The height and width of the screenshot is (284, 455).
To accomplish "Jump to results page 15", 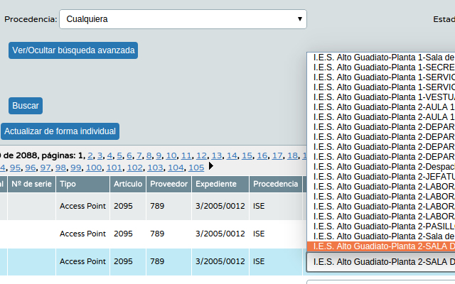I will [x=247, y=155].
